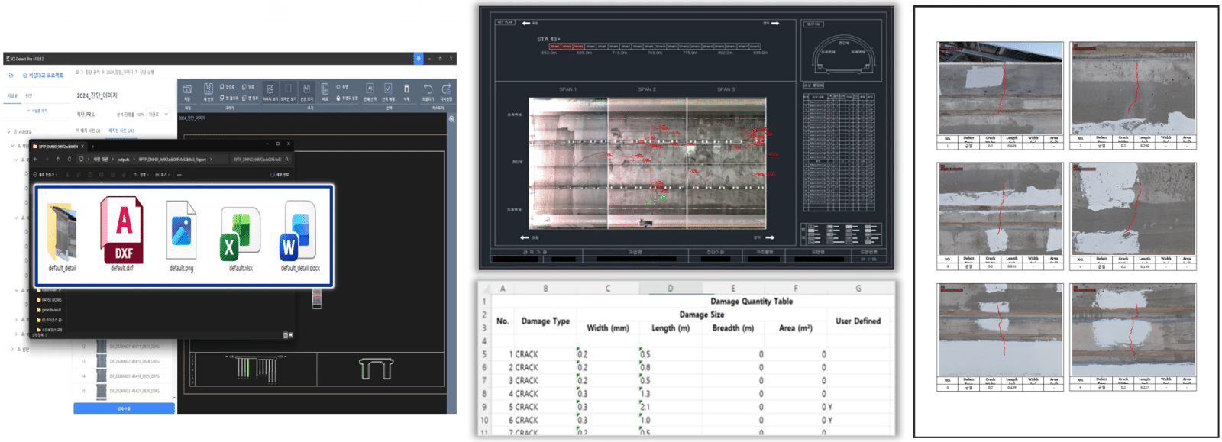
Task: Select the 2024_진단_이미지 canvas tab
Action: pyautogui.click(x=192, y=118)
